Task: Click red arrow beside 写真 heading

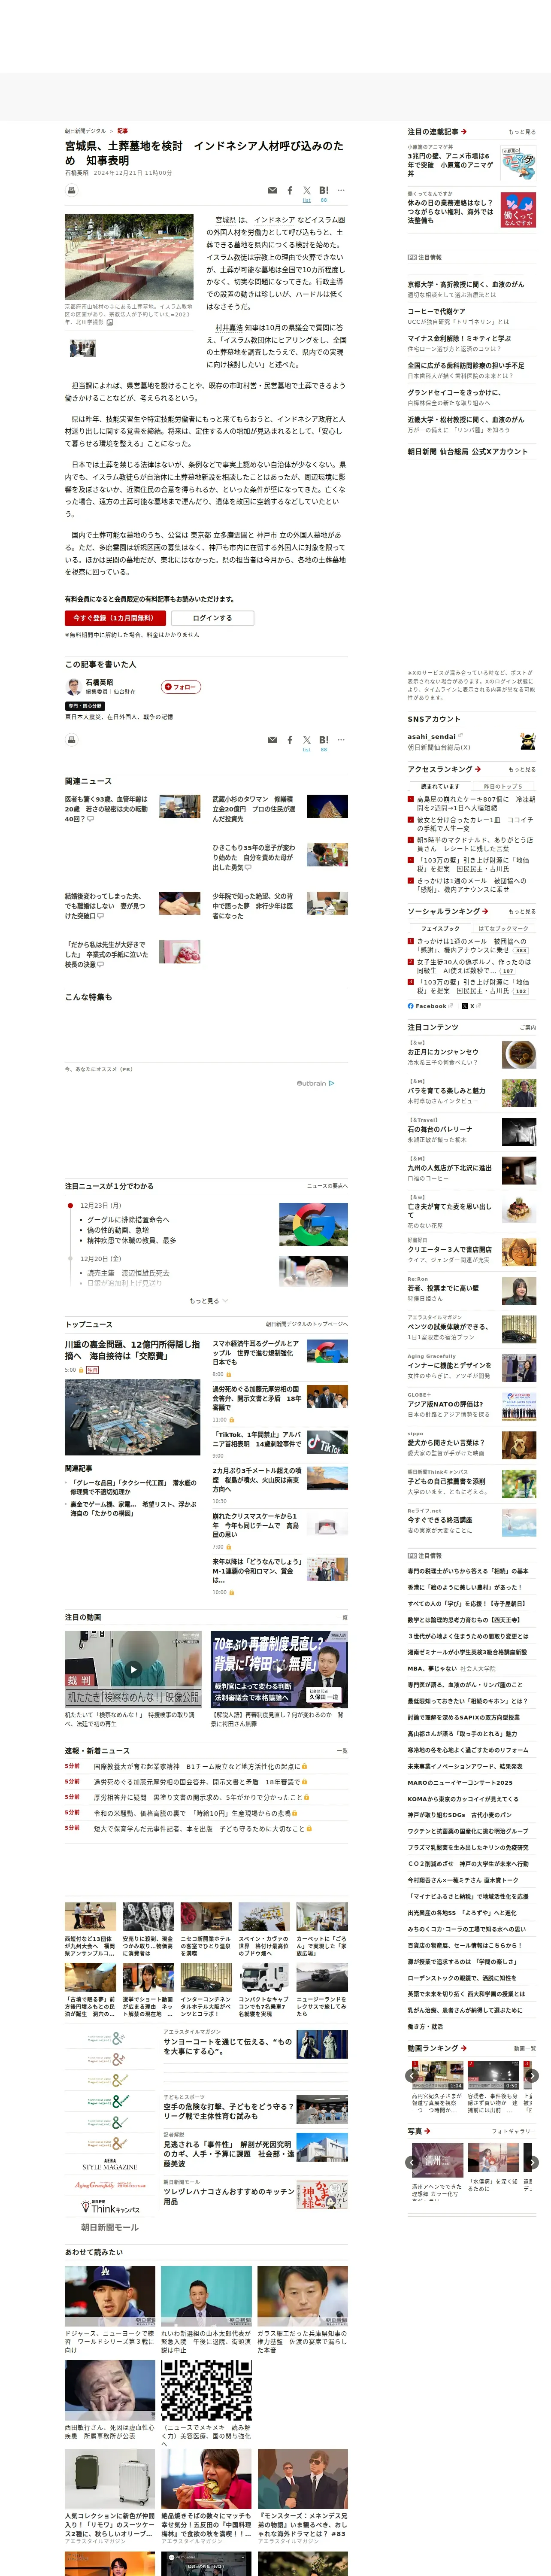Action: (427, 2131)
